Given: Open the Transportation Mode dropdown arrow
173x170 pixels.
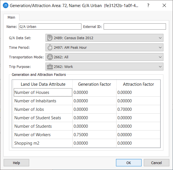Looking at the screenshot, I should point(160,57).
